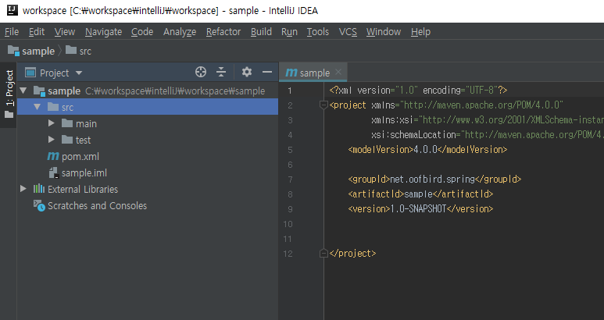Image resolution: width=604 pixels, height=320 pixels.
Task: Click the External Libraries icon
Action: 39,189
